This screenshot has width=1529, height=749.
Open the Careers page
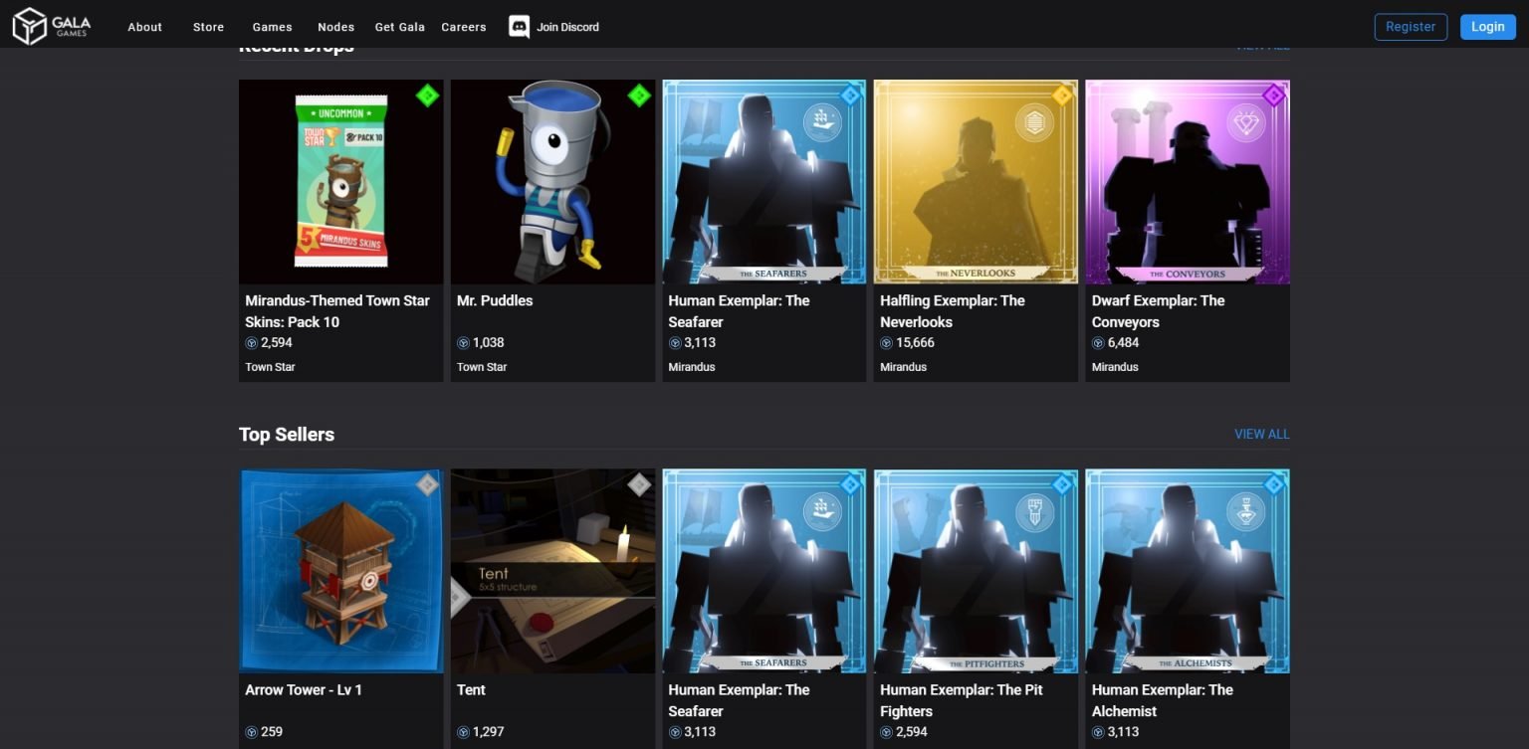(464, 27)
